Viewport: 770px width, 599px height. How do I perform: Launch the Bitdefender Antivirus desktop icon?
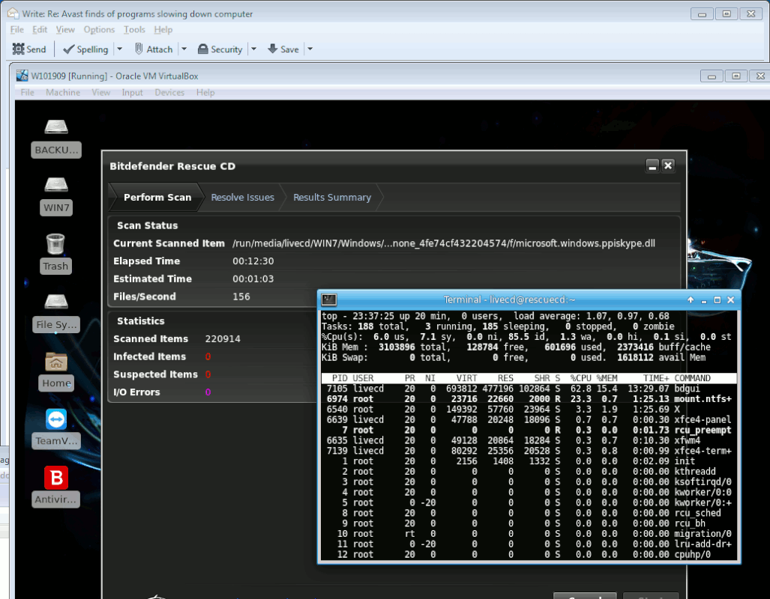click(x=56, y=487)
